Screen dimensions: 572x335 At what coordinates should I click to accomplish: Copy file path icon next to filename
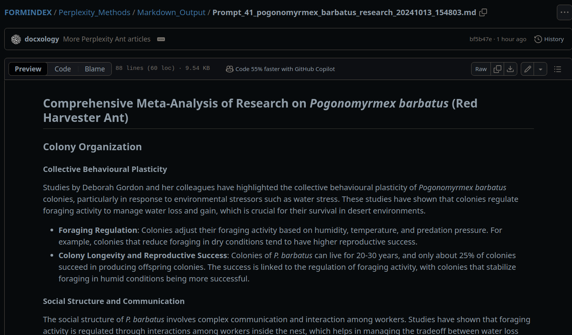(x=483, y=12)
